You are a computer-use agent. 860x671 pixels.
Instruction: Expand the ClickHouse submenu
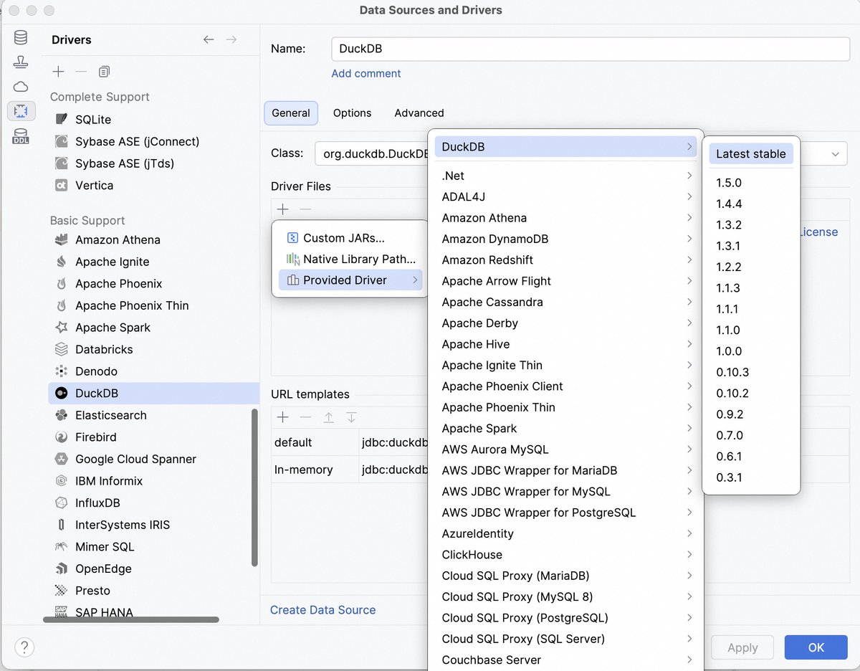(x=566, y=554)
